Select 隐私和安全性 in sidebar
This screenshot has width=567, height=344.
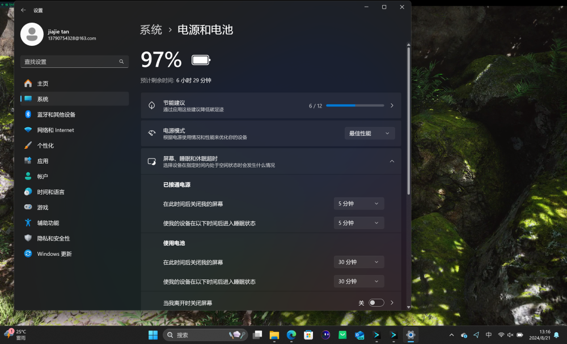(52, 238)
